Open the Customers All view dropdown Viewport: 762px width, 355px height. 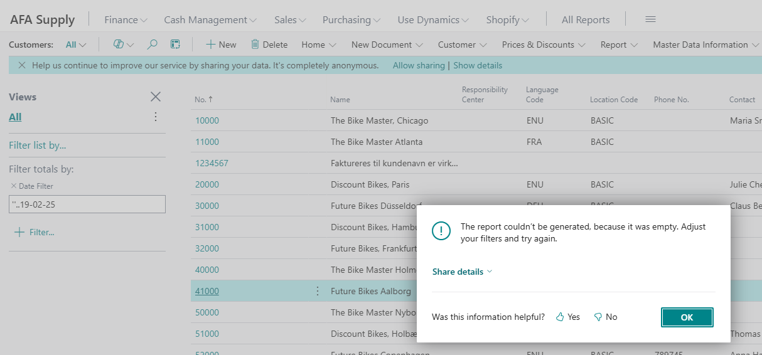[x=76, y=45]
